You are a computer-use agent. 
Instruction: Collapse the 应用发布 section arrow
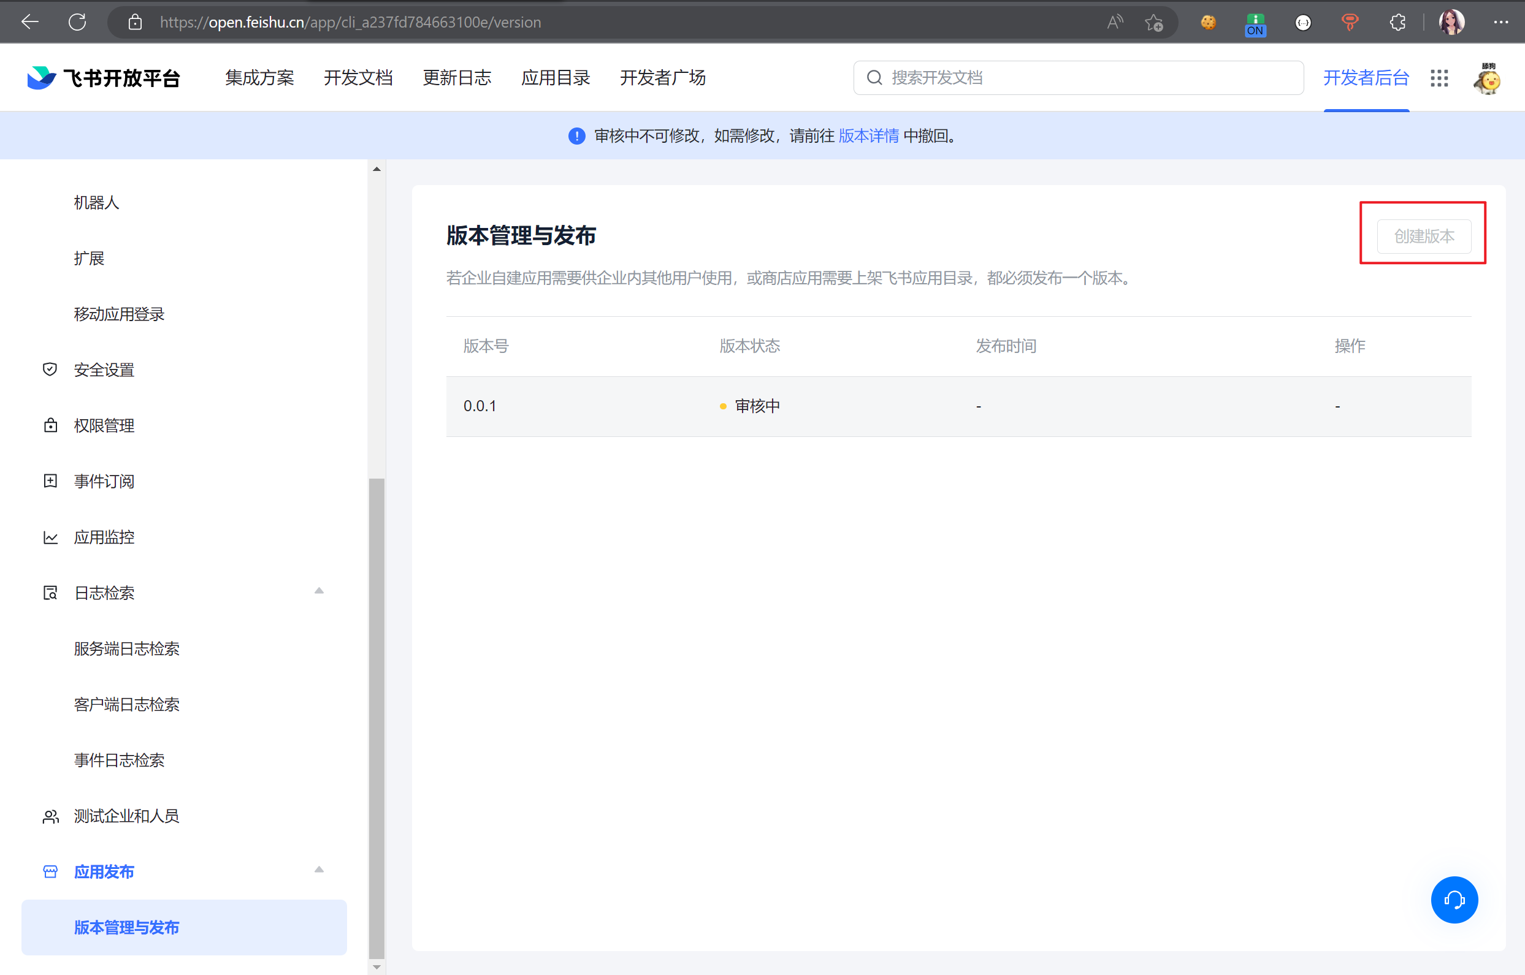tap(319, 870)
